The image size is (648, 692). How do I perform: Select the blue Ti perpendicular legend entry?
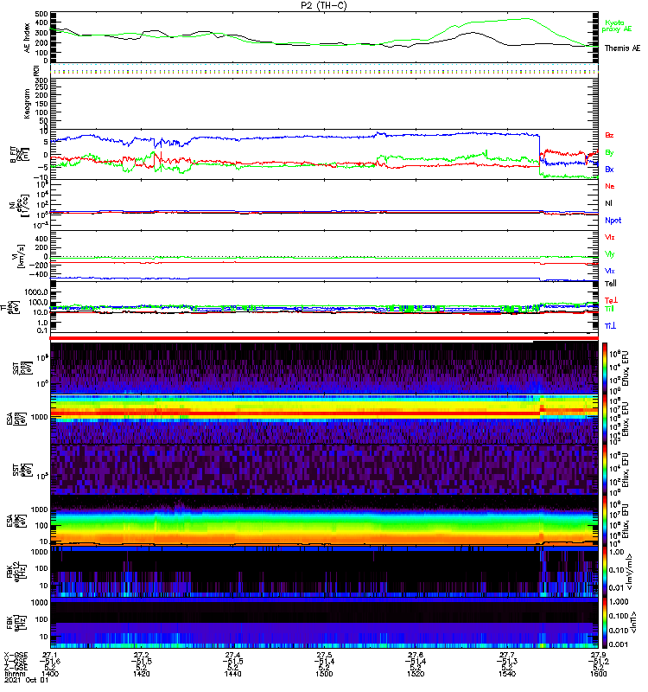pyautogui.click(x=610, y=326)
